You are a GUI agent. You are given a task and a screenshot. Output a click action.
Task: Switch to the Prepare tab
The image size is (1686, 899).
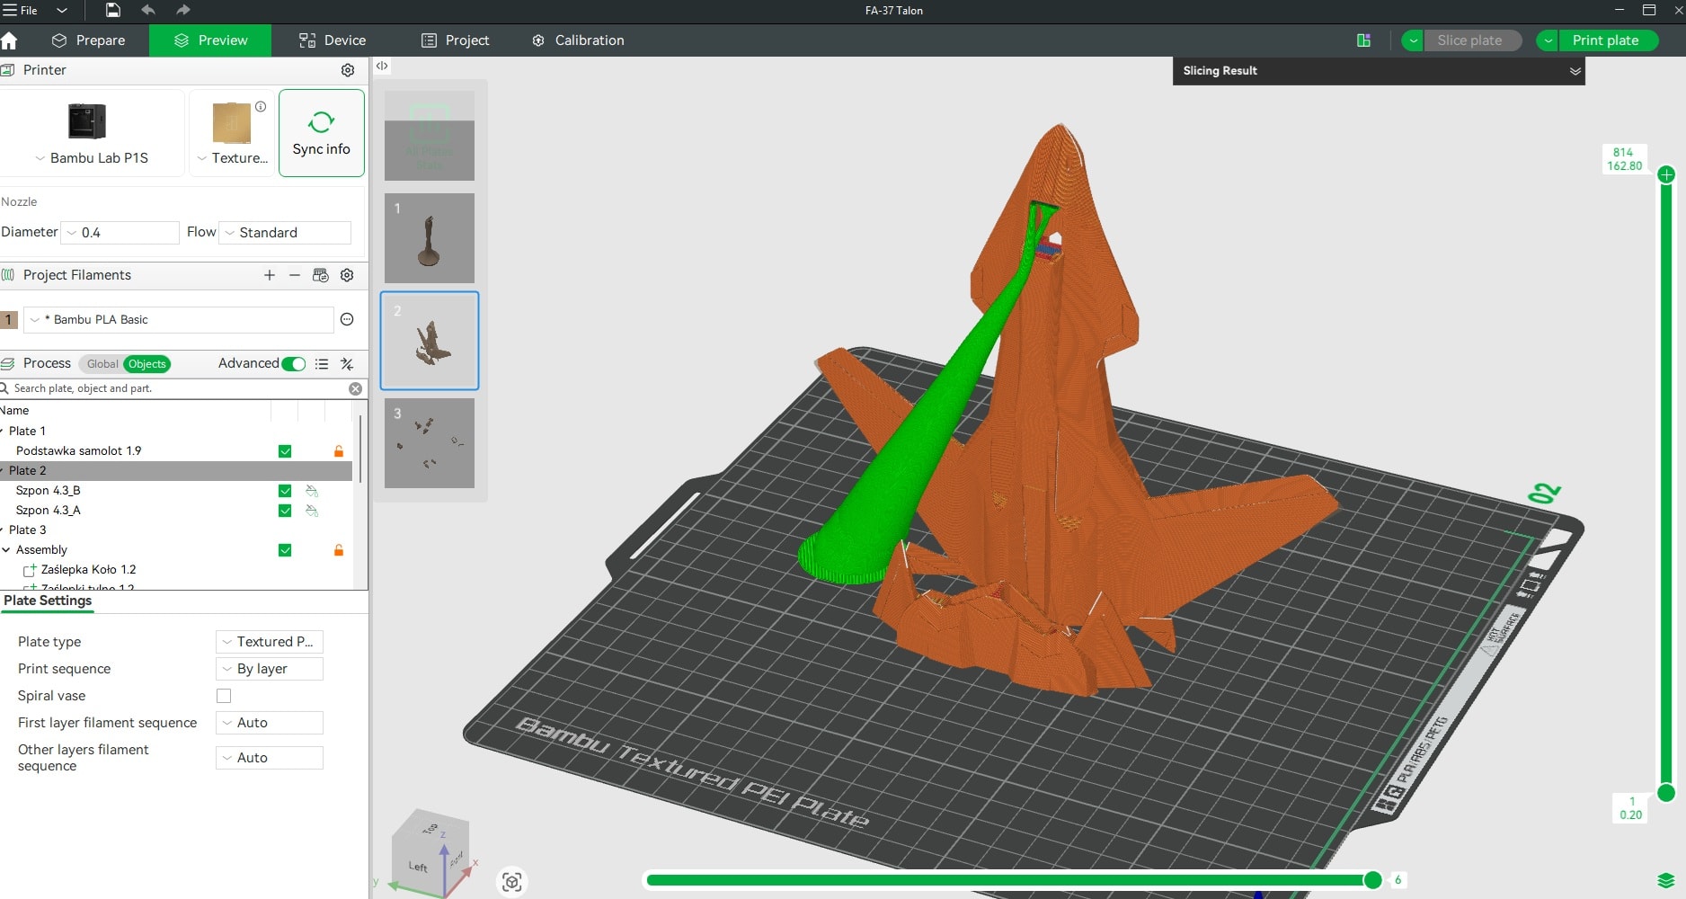point(90,40)
